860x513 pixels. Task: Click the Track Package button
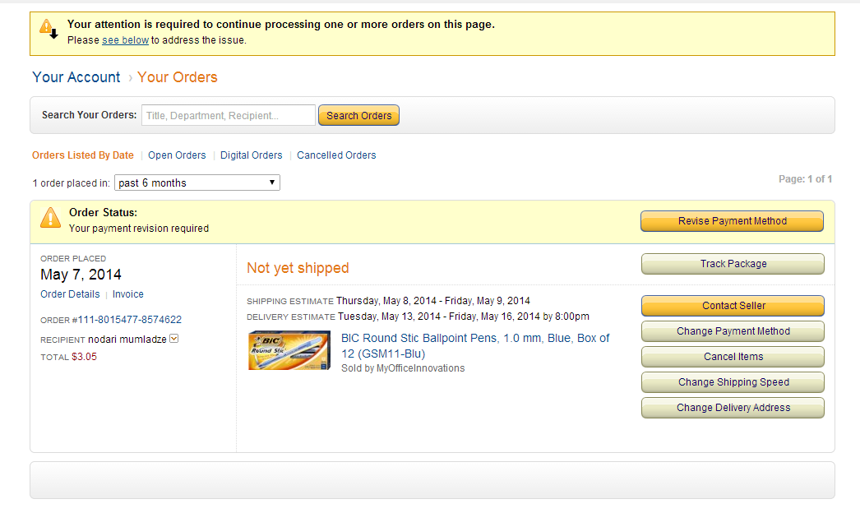point(733,264)
